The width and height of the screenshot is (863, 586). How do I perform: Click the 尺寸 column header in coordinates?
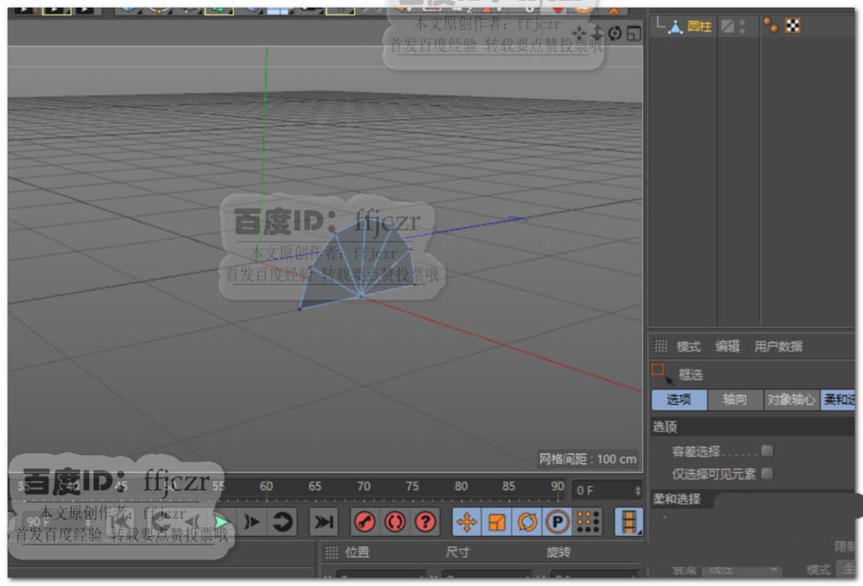coord(457,551)
